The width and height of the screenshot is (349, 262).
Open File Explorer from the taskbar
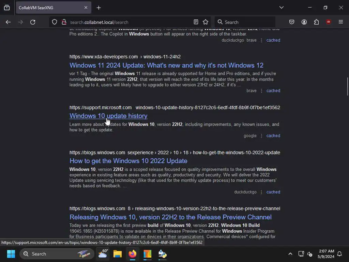point(118,254)
